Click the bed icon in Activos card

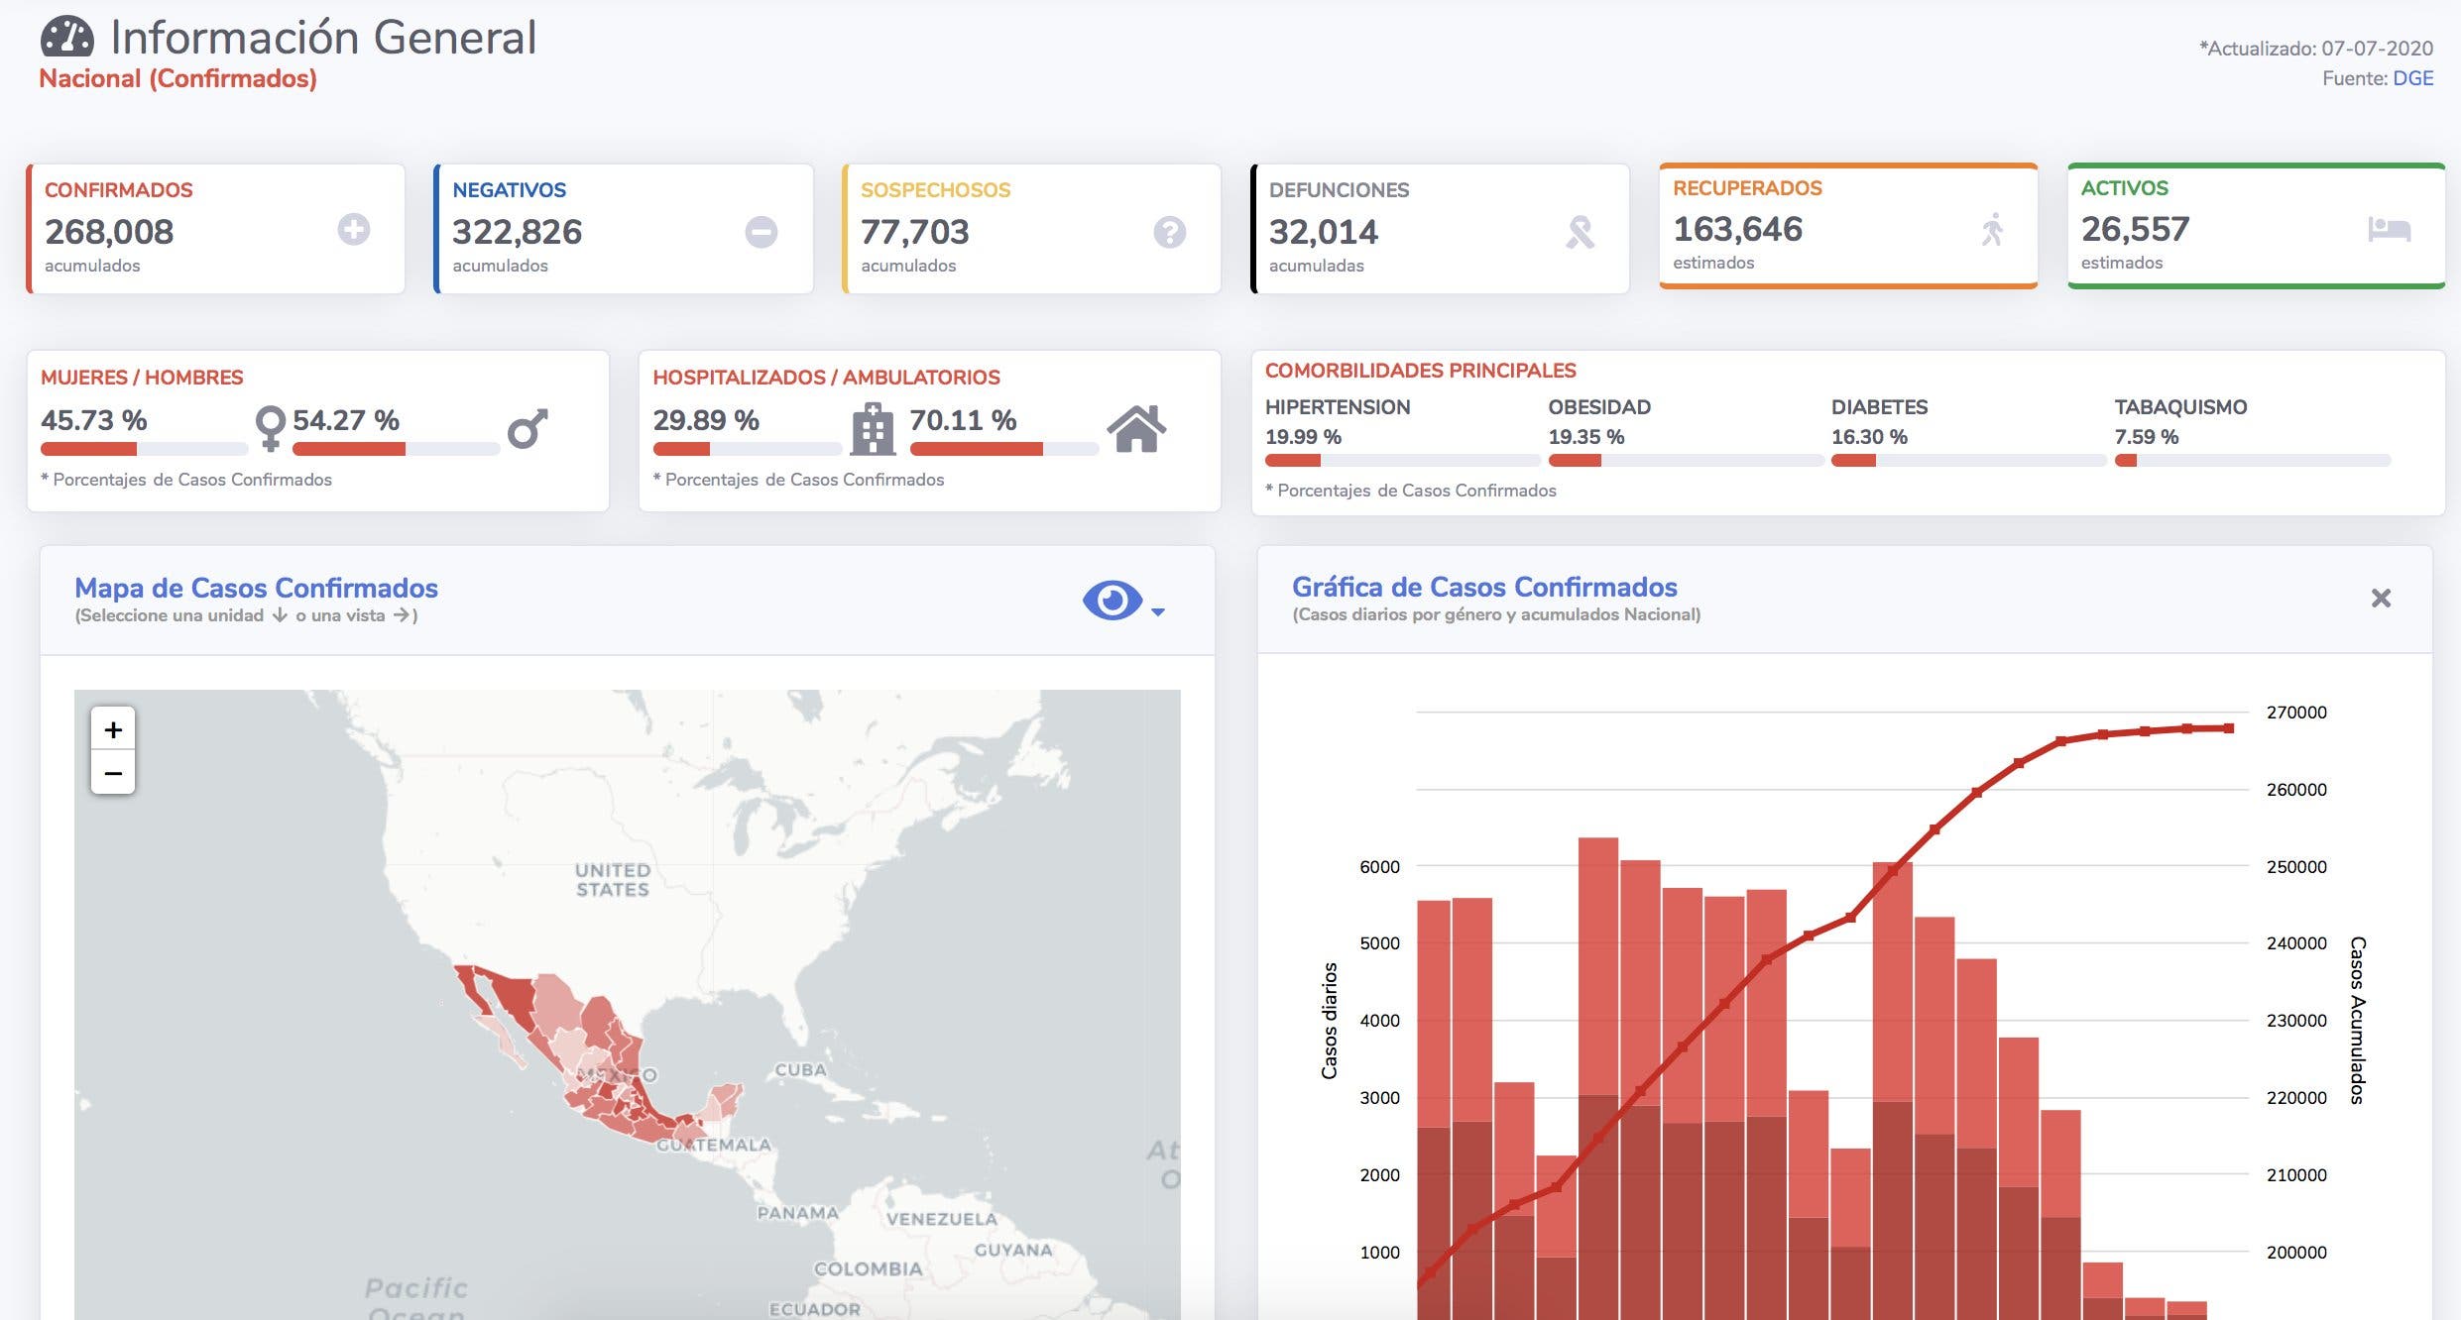[x=2389, y=229]
